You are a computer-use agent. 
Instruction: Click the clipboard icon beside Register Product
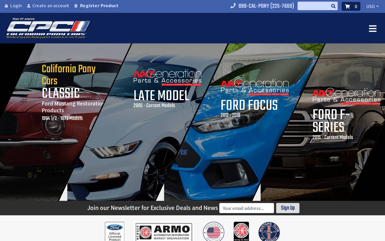(76, 6)
